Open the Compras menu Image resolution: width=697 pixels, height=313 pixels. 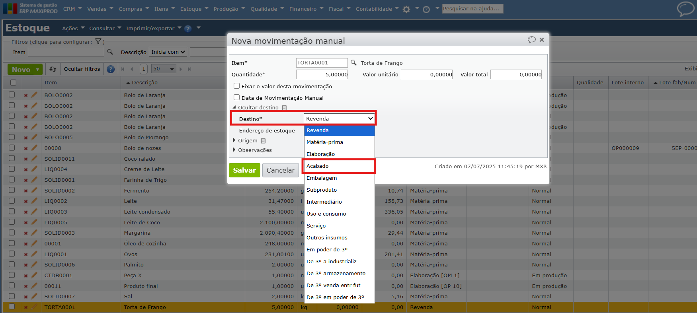tap(134, 9)
